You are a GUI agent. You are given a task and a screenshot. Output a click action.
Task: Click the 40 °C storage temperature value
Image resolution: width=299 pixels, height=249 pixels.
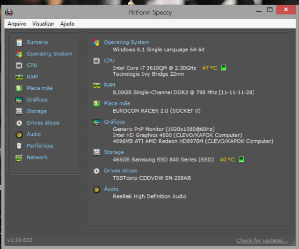coord(227,159)
